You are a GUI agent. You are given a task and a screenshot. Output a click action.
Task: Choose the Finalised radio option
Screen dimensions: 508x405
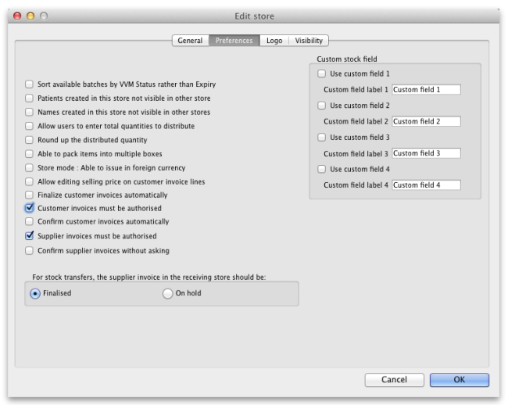pyautogui.click(x=35, y=293)
